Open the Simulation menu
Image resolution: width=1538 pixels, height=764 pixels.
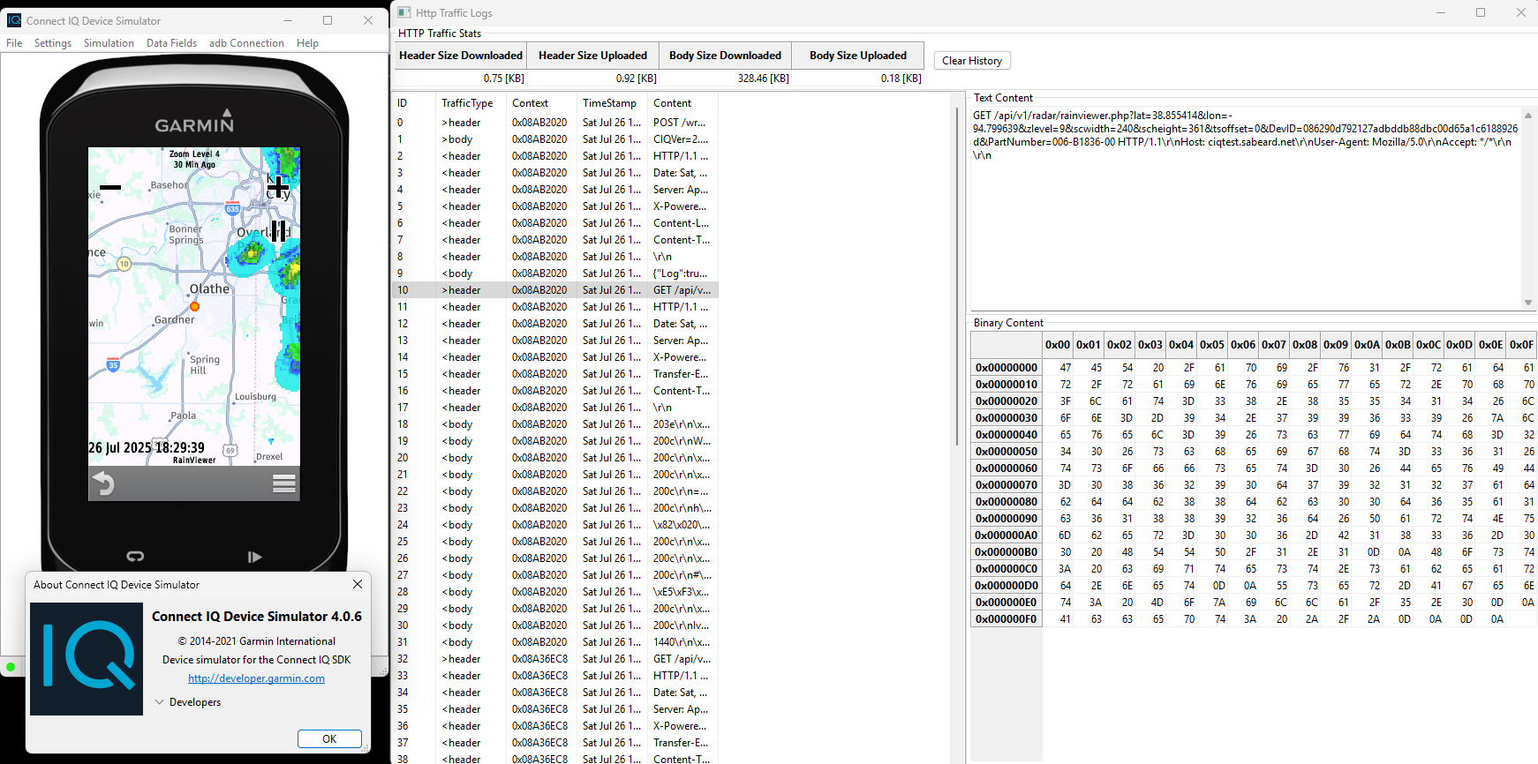coord(109,43)
